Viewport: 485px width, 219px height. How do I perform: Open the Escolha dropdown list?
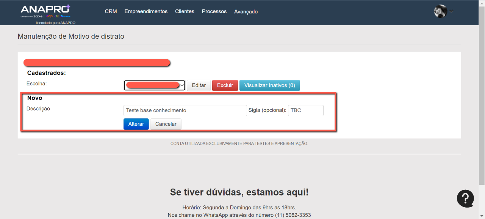(154, 85)
